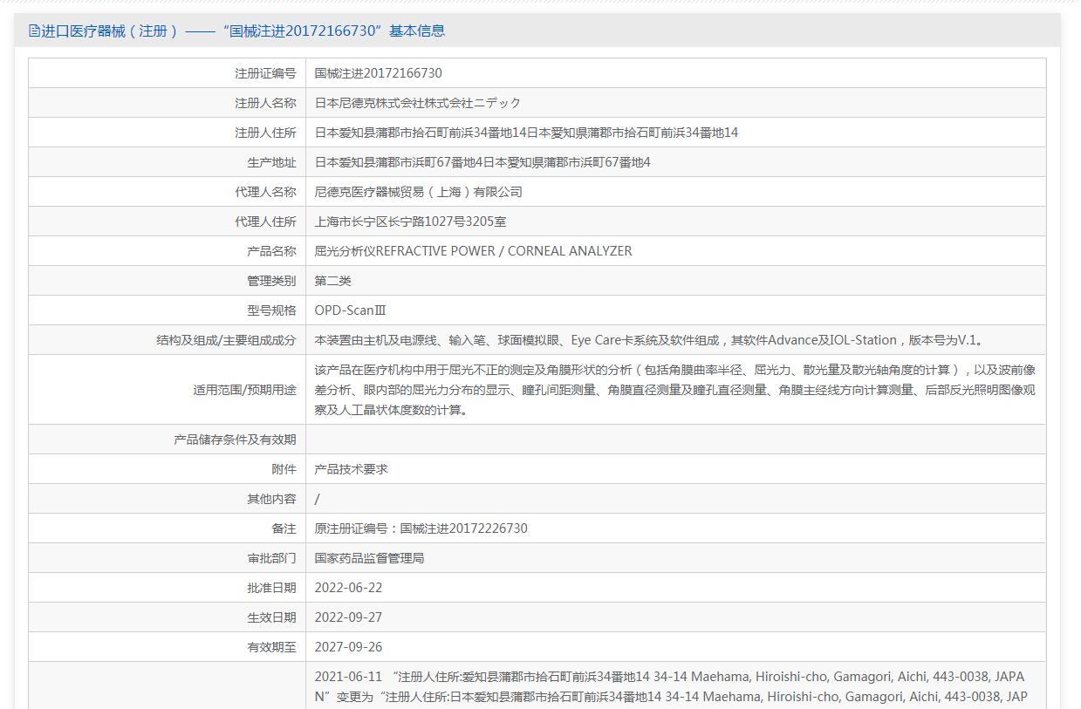Select the 2021-06-11 change record text
Viewport: 1081px width, 709px height.
[671, 687]
